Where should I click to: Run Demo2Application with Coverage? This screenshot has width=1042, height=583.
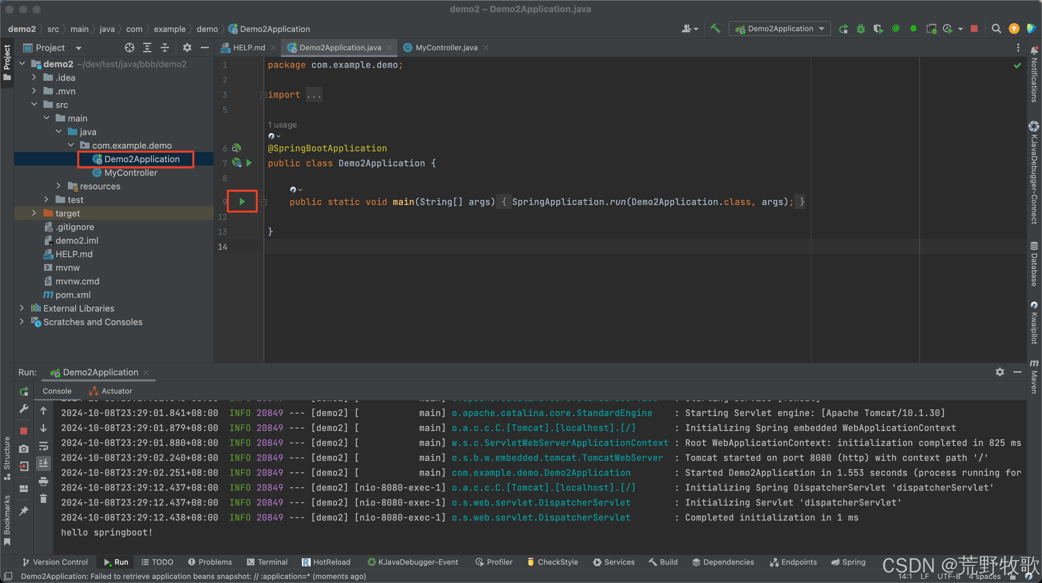tap(878, 28)
